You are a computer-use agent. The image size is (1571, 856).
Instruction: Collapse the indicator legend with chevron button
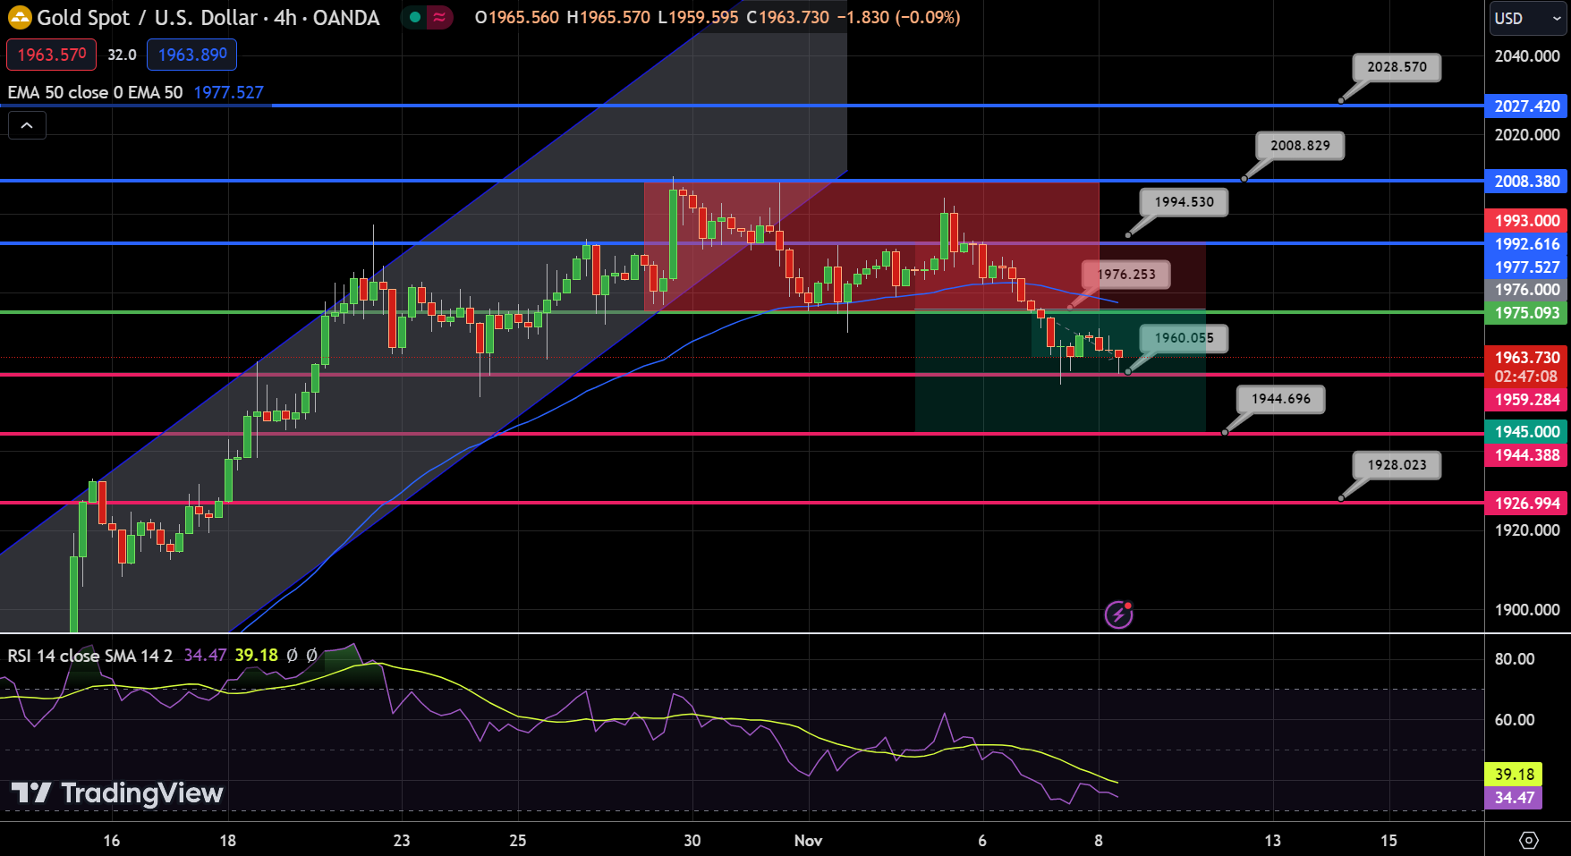click(27, 126)
